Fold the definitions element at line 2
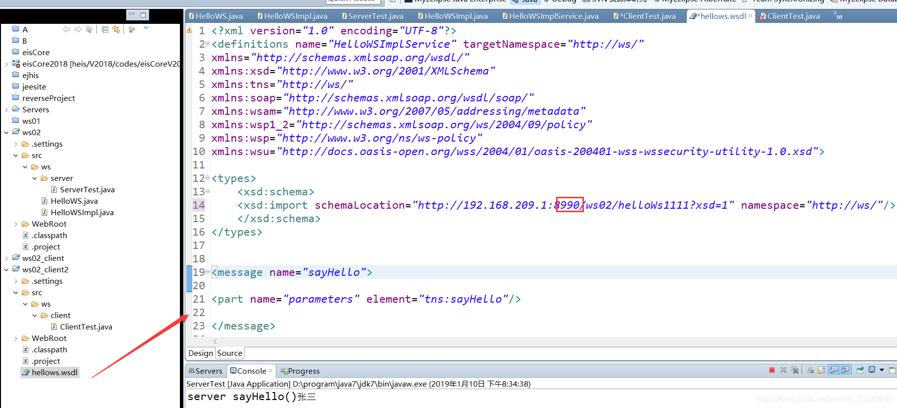Image resolution: width=897 pixels, height=408 pixels. 208,44
